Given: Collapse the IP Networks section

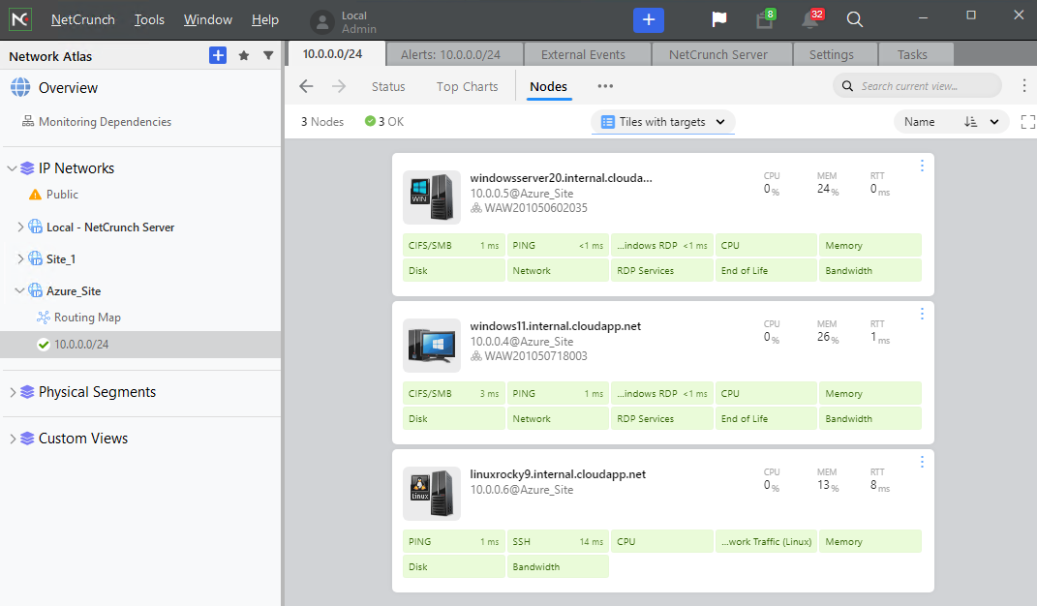Looking at the screenshot, I should coord(12,168).
